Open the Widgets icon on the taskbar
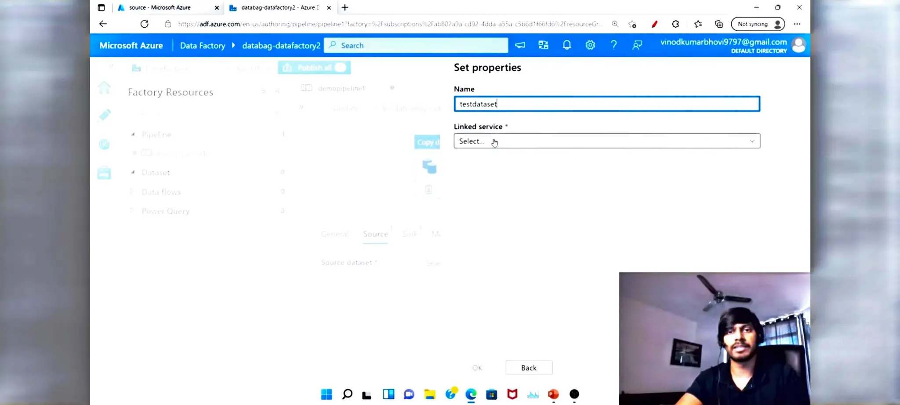 pos(388,394)
